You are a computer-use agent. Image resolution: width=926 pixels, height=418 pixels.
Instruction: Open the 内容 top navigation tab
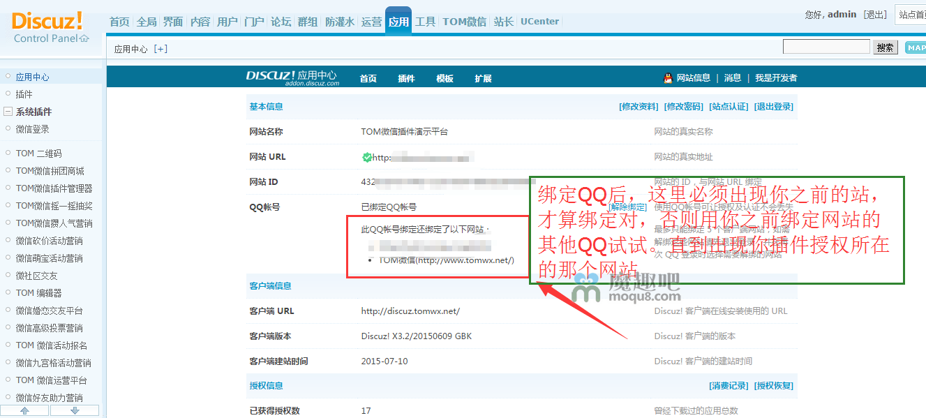pos(200,22)
